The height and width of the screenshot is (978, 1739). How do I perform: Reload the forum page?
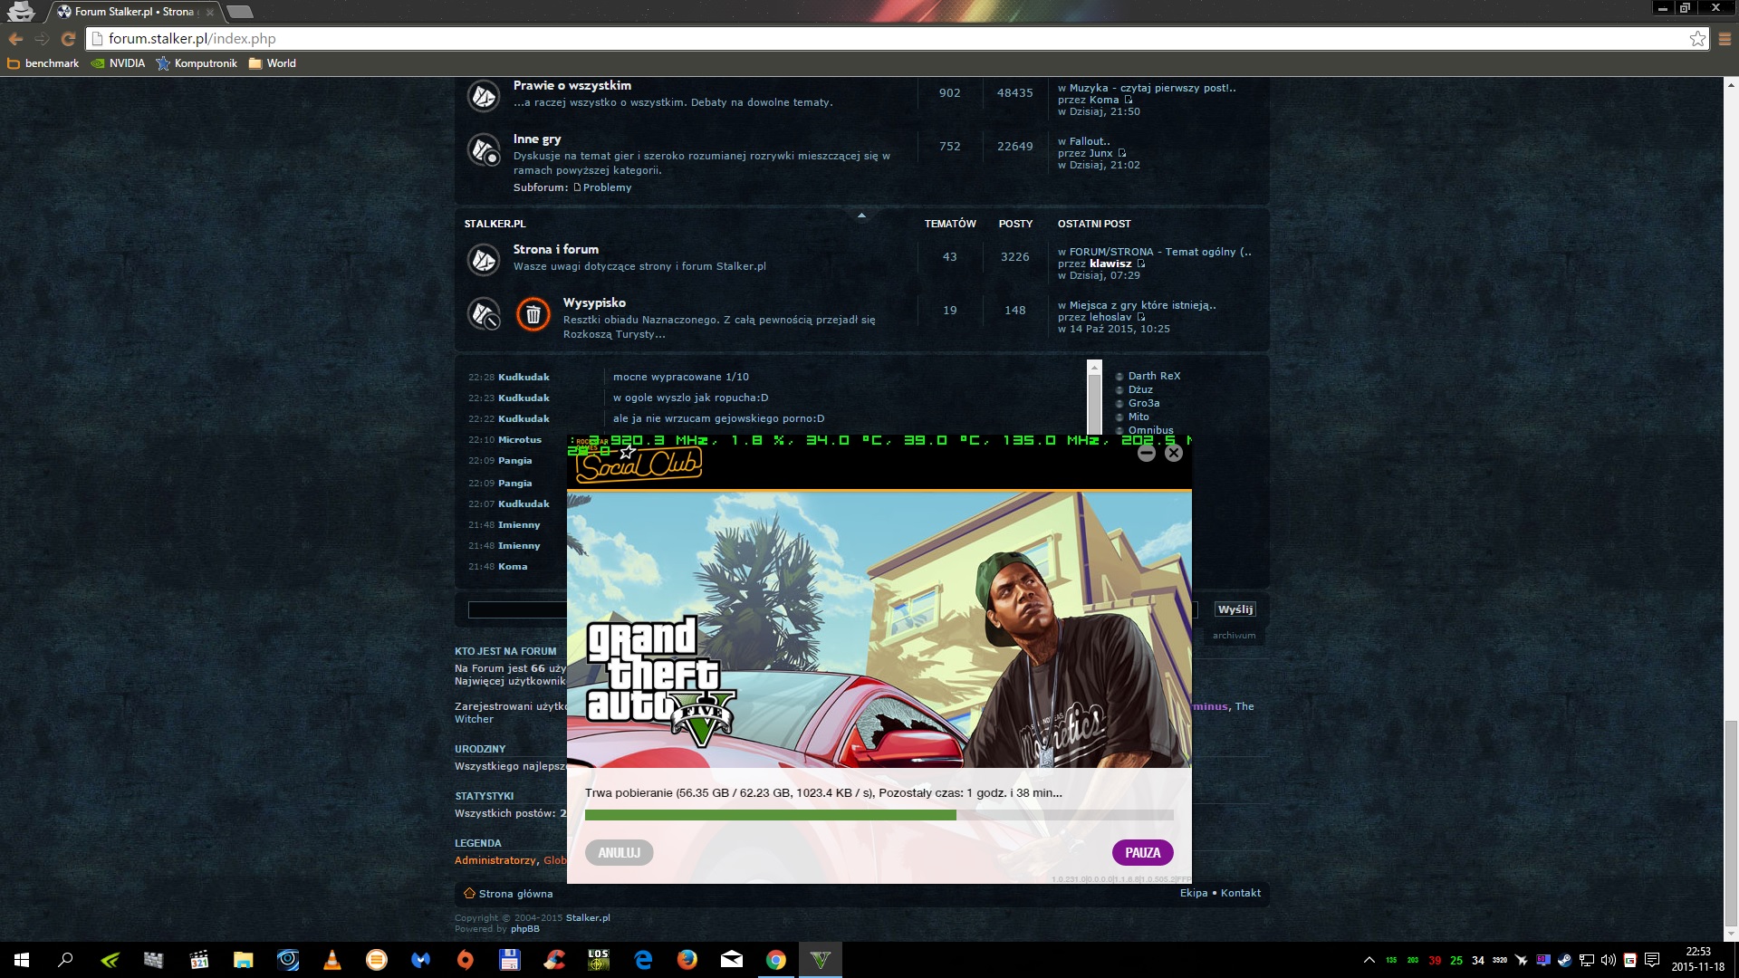68,39
